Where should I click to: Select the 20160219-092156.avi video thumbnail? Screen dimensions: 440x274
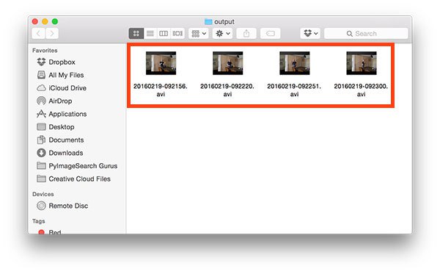[x=161, y=63]
